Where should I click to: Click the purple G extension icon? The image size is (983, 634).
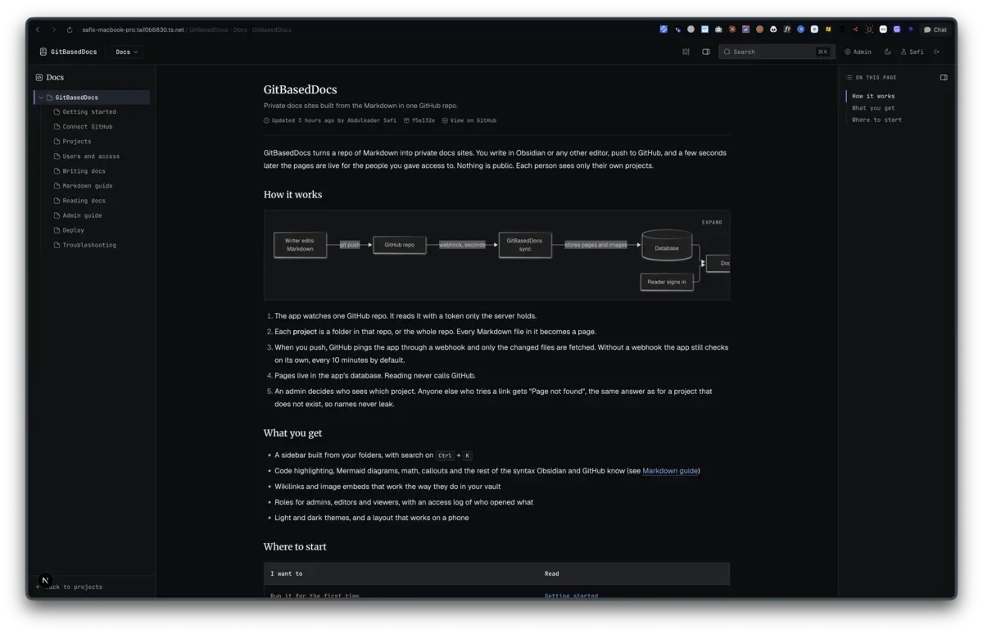tap(897, 29)
